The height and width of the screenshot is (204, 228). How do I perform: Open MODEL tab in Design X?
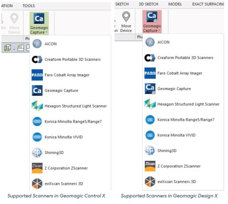coord(175,4)
